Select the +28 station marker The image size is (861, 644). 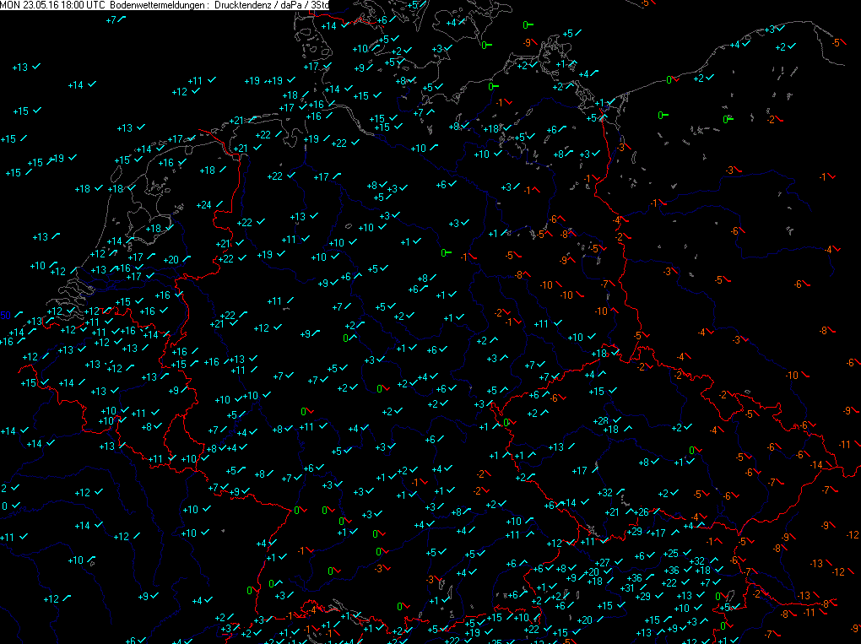(x=602, y=420)
